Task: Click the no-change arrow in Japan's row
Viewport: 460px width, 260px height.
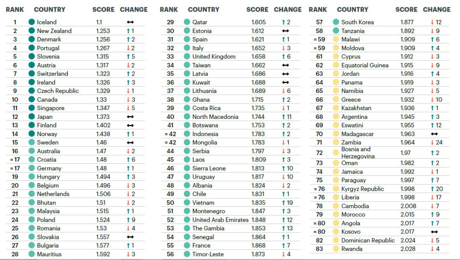Action: click(130, 117)
